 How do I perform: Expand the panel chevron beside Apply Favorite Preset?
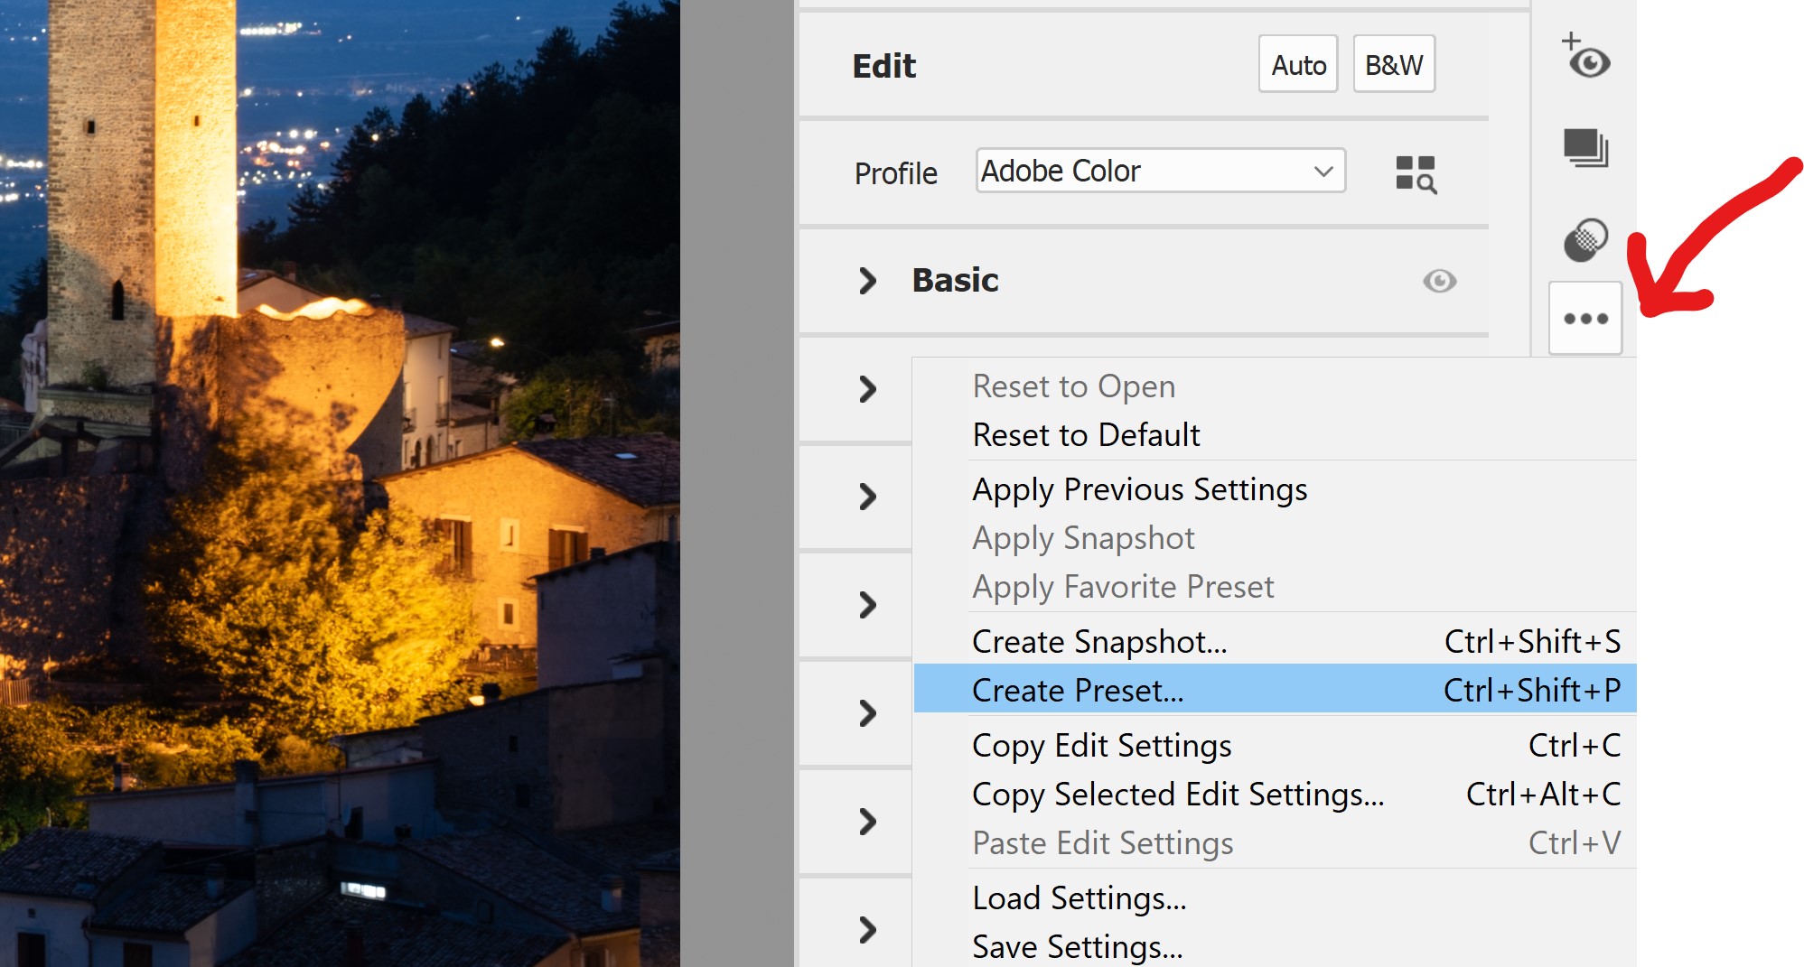click(867, 605)
